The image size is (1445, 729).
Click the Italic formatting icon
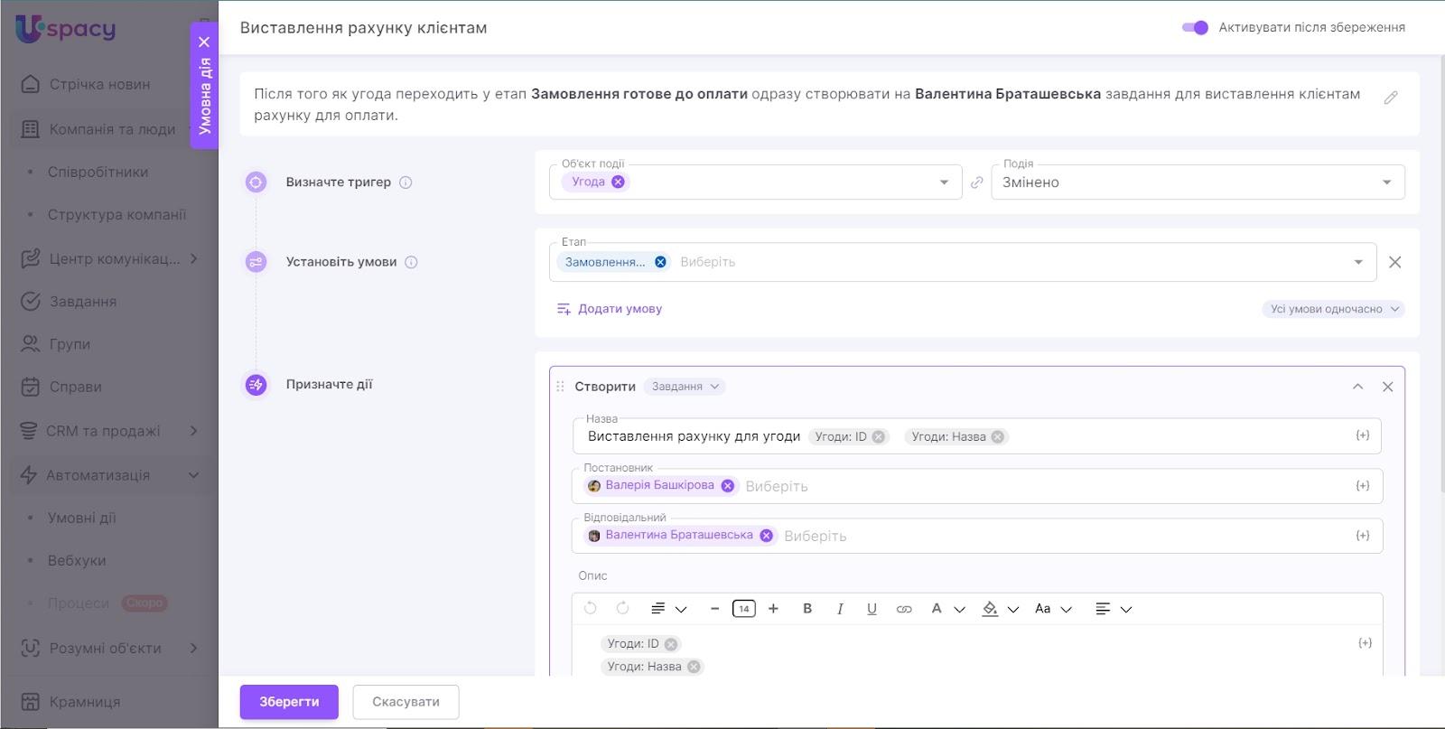[x=840, y=609]
